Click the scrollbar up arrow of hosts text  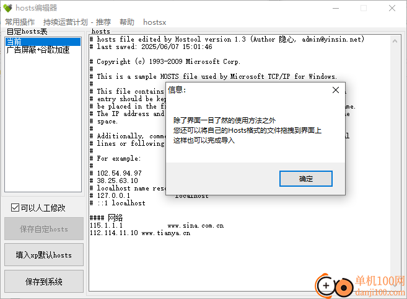click(395, 41)
